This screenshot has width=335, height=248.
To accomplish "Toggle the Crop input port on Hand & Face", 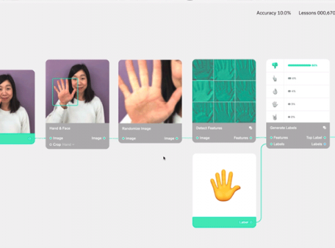I will pos(50,145).
